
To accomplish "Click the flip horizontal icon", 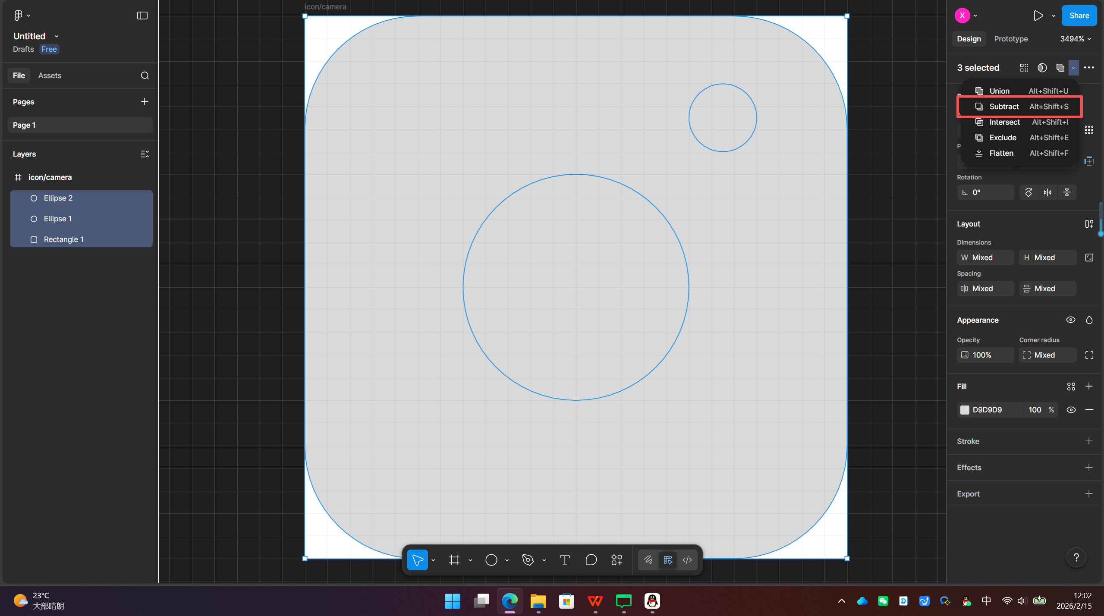I will point(1047,192).
